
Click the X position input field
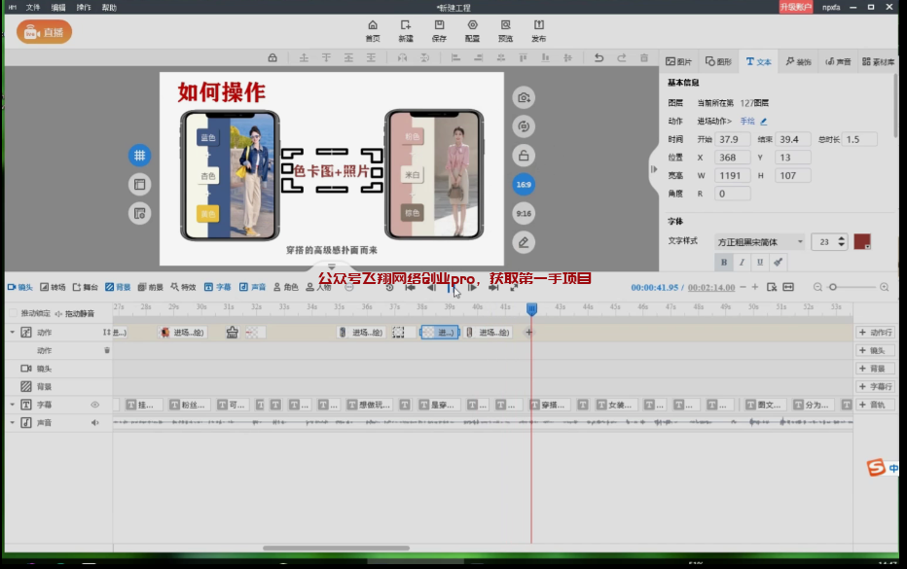pyautogui.click(x=729, y=158)
